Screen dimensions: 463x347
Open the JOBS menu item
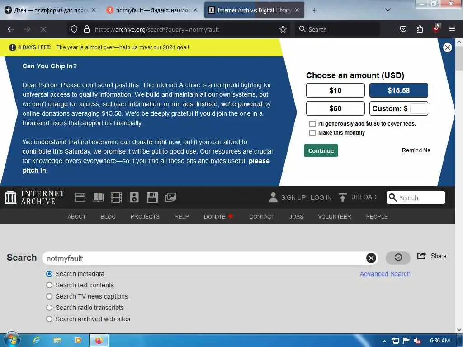coord(296,216)
